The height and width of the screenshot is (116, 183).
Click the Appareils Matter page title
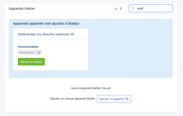click(x=22, y=8)
